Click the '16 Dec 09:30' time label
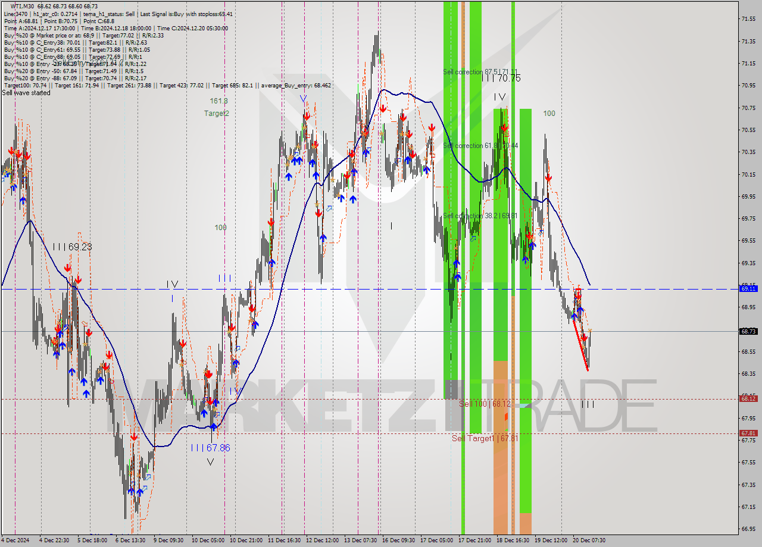The height and width of the screenshot is (547, 762). 398,540
